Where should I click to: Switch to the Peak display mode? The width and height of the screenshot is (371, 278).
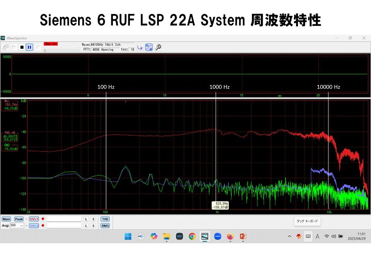pyautogui.click(x=19, y=219)
